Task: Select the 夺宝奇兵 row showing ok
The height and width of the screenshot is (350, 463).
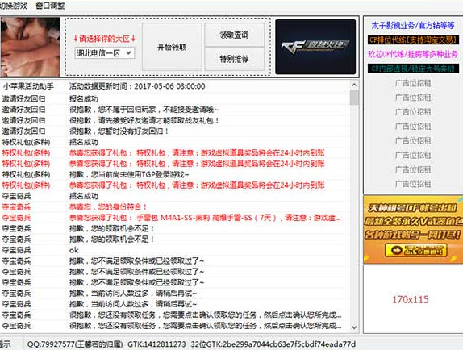Action: pyautogui.click(x=175, y=250)
